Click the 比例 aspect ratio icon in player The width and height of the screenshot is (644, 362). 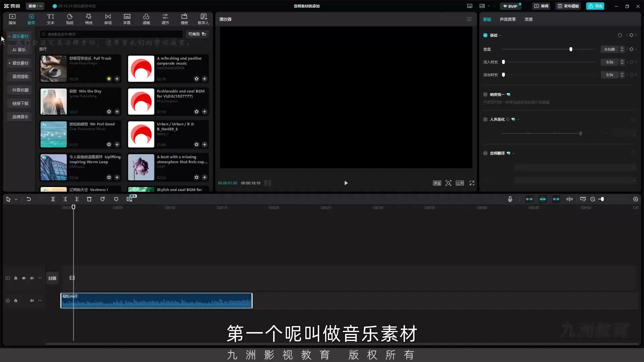pos(460,183)
